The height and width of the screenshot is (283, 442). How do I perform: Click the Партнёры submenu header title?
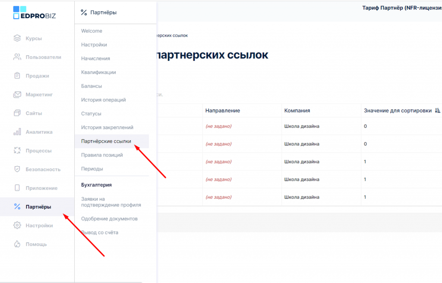[x=104, y=13]
